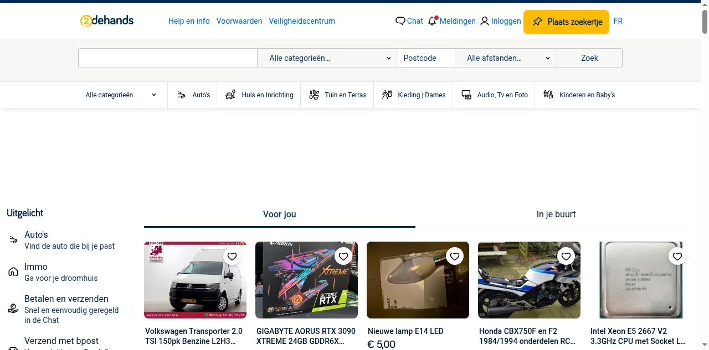Favorite the Gigabyte Aorus RTX 3090 heart
The width and height of the screenshot is (709, 350).
point(343,256)
